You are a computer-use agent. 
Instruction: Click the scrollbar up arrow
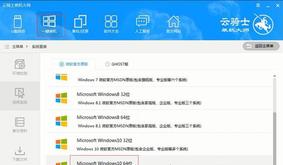(274, 76)
